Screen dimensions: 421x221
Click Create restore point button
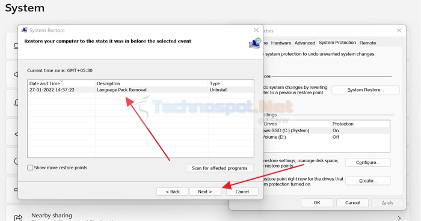click(367, 181)
